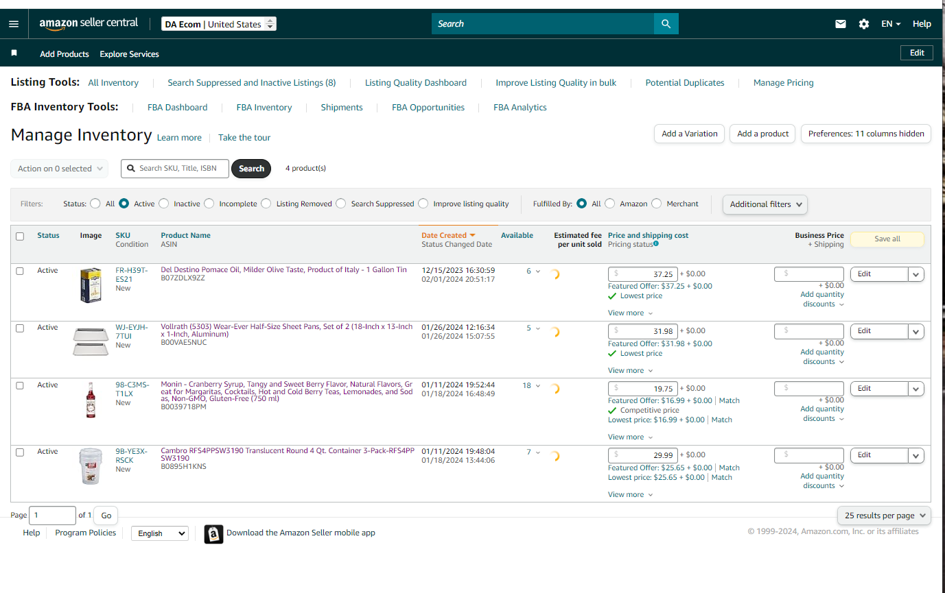Open Edit dropdown arrow for Vollrath row
Viewport: 945px width, 593px height.
915,331
